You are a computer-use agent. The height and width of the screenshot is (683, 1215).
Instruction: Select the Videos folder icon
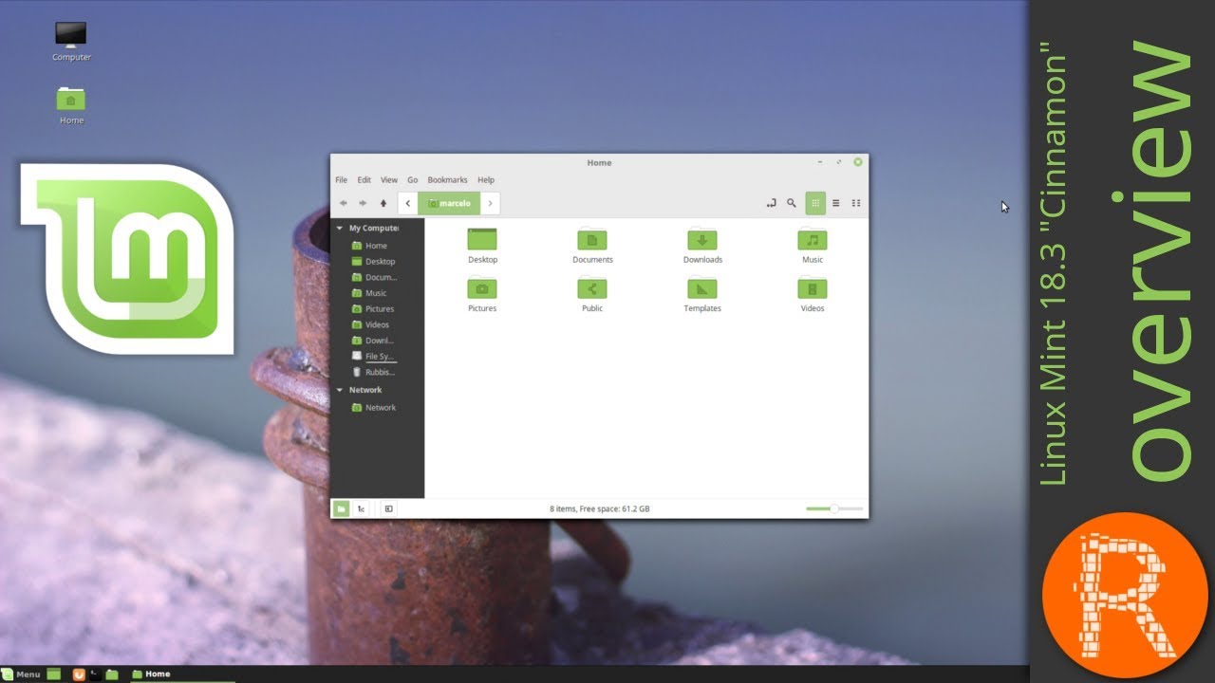[813, 288]
